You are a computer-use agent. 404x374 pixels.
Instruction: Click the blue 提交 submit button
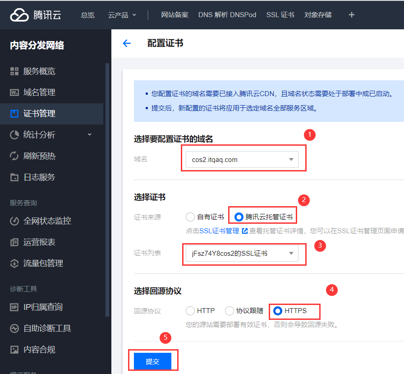pos(152,361)
